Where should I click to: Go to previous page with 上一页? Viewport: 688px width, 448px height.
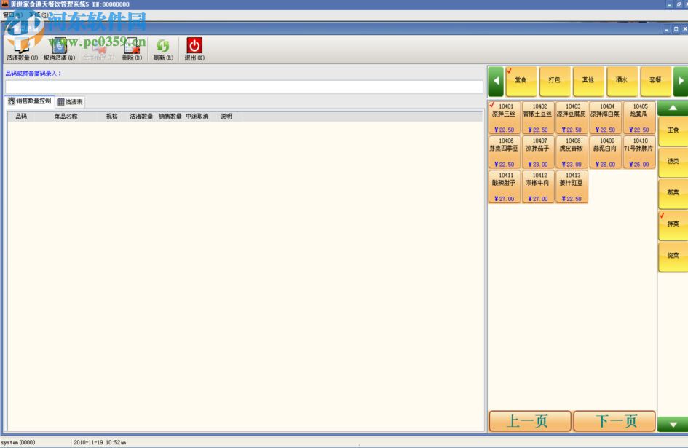[x=530, y=421]
